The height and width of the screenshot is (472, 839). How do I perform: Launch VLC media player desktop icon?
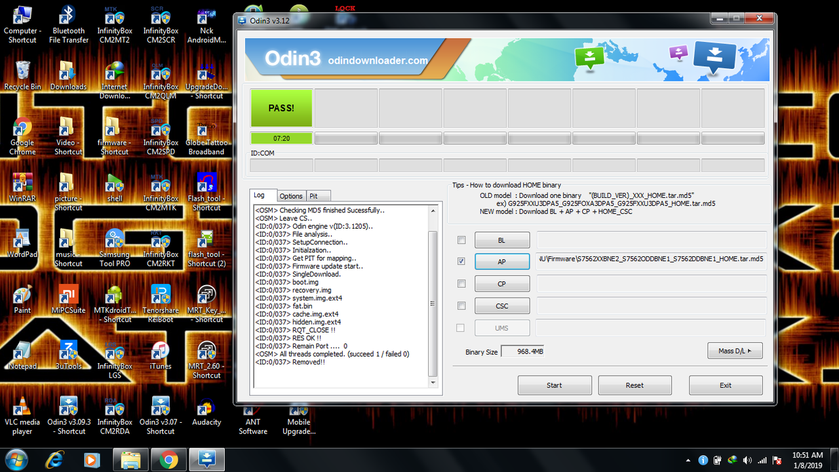pos(22,416)
